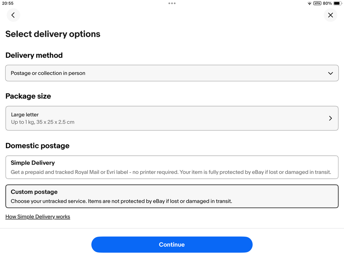
Task: Tap the battery icon in status bar
Action: coord(337,3)
